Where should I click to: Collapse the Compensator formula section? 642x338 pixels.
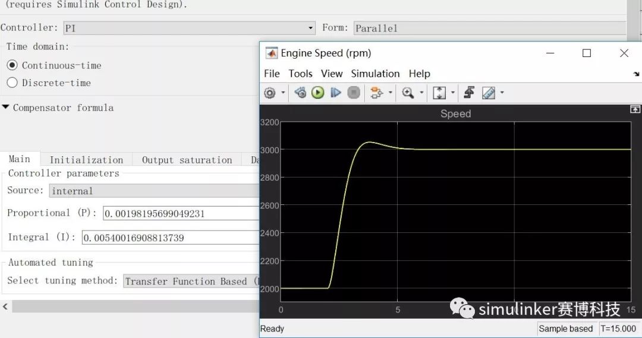click(x=5, y=107)
